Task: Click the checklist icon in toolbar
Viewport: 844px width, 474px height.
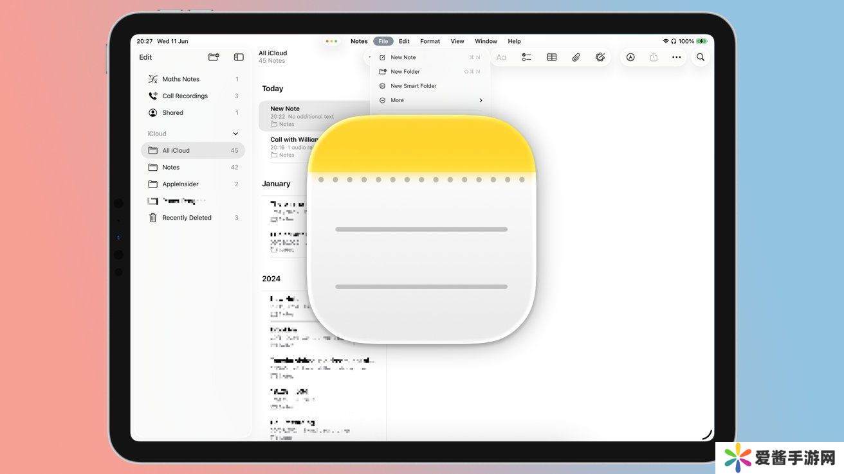Action: tap(526, 57)
